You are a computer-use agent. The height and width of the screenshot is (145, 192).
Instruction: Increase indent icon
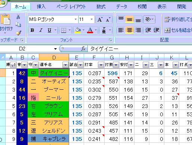coord(156,30)
